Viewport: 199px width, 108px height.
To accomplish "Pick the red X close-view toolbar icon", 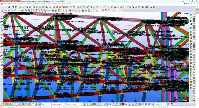I will pyautogui.click(x=71, y=7).
